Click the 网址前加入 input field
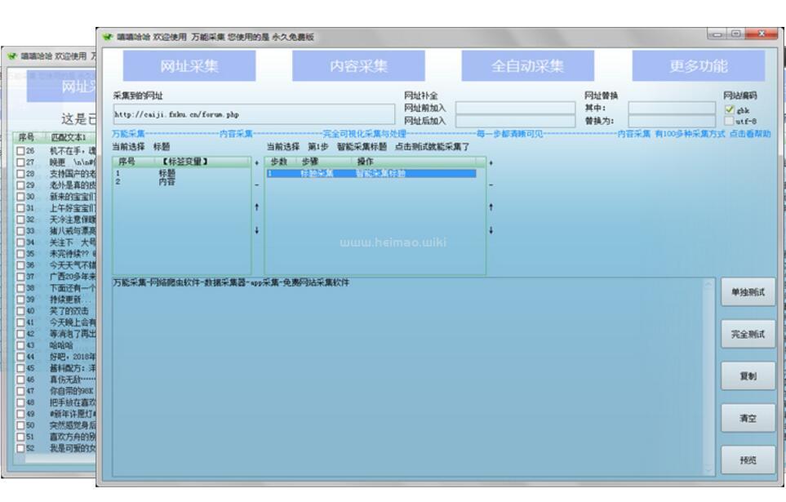 515,108
